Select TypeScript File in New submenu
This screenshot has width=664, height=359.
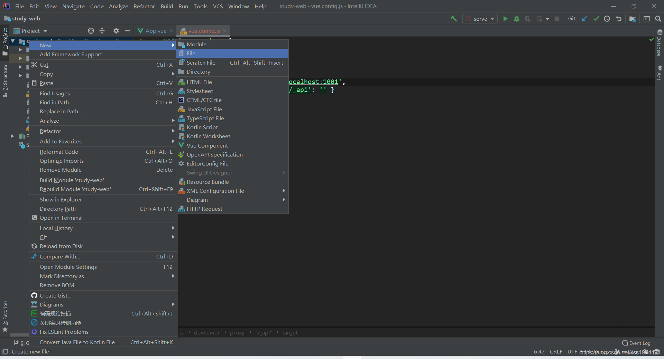[232, 118]
